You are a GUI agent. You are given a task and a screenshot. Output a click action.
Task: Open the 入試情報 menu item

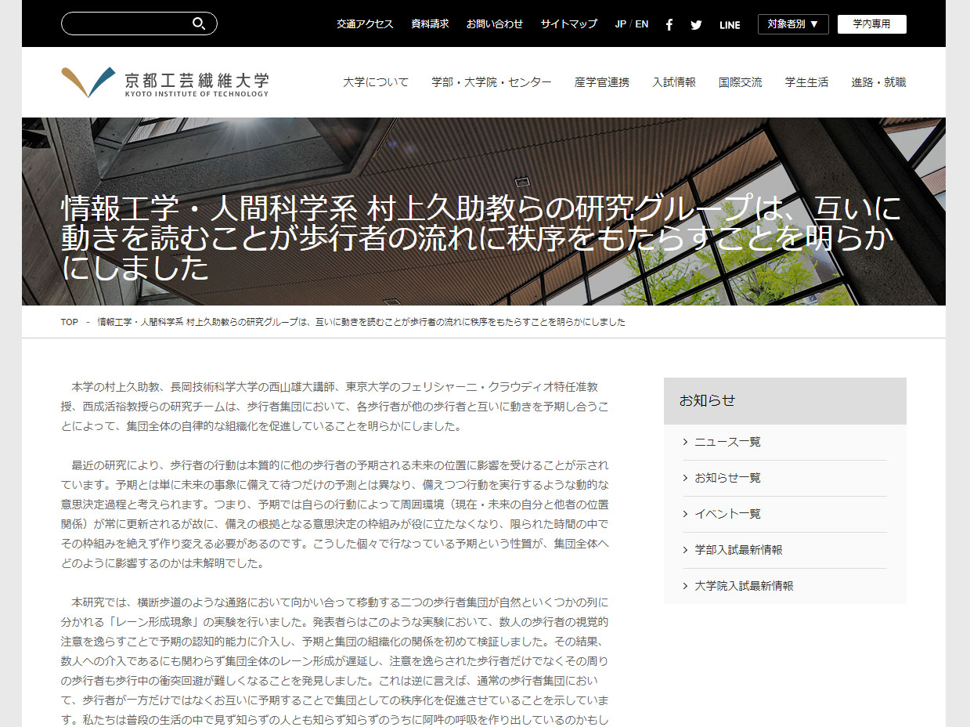click(674, 81)
